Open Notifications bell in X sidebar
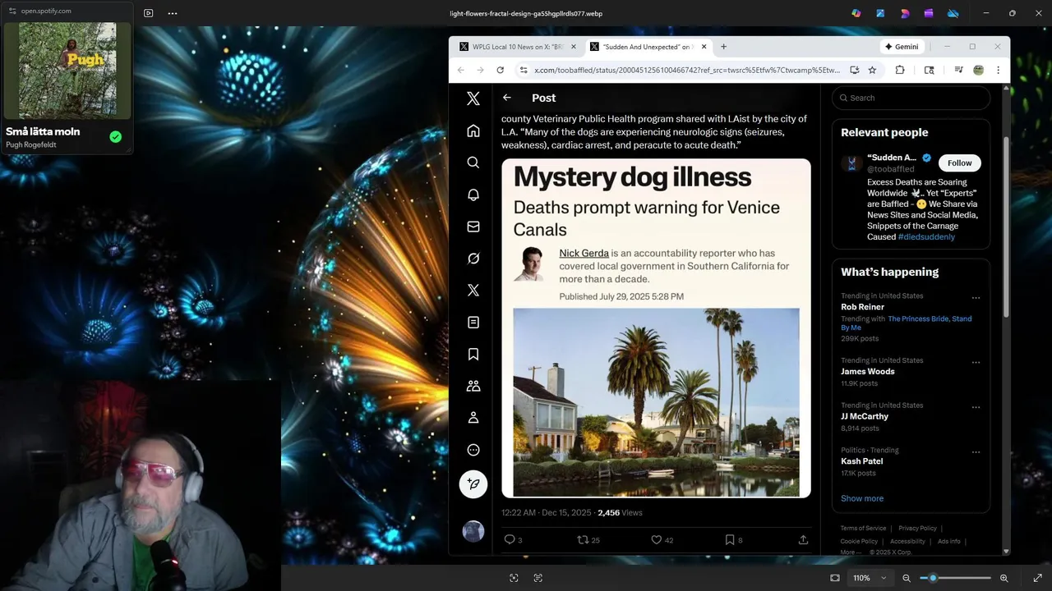The width and height of the screenshot is (1052, 591). pos(473,195)
